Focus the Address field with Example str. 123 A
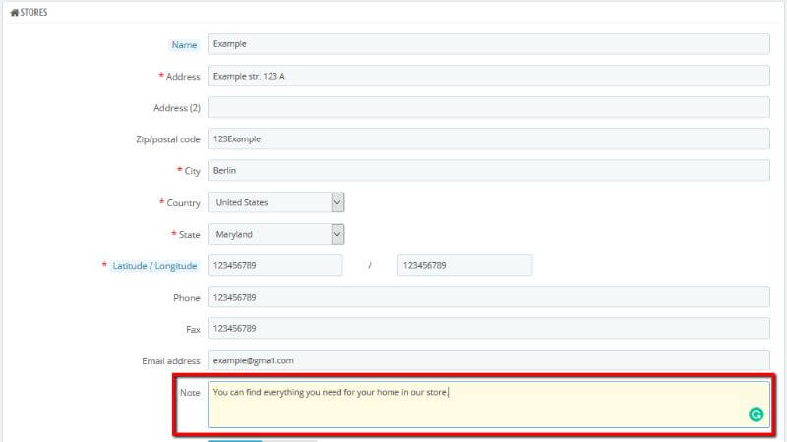This screenshot has width=787, height=442. click(488, 76)
